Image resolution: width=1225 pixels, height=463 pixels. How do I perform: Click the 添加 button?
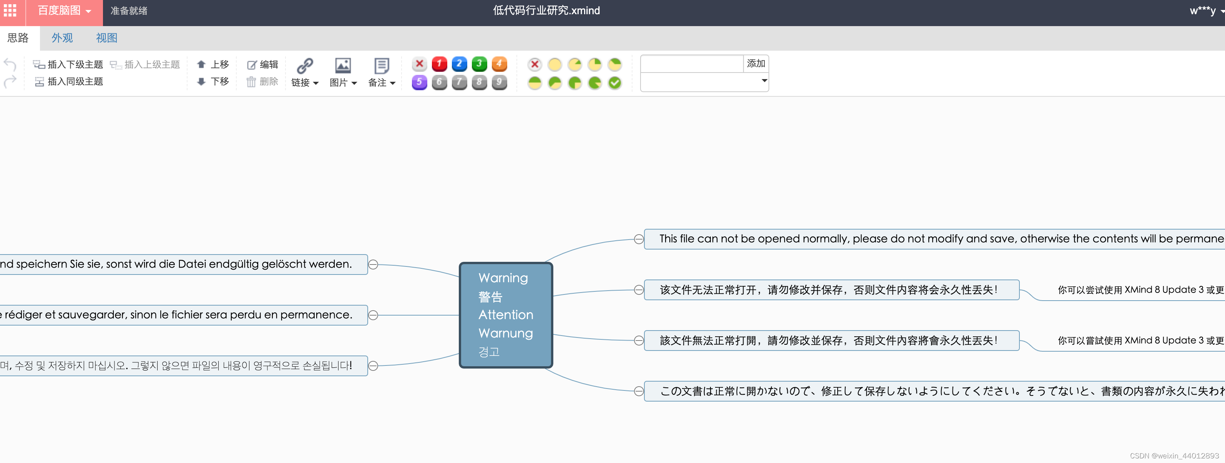click(x=756, y=64)
